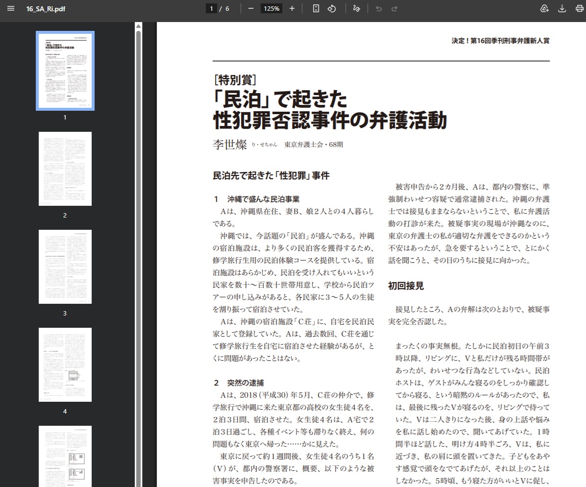Click the 16_SA_Ri.pdf file title
Viewport: 586px width, 487px height.
[x=46, y=9]
